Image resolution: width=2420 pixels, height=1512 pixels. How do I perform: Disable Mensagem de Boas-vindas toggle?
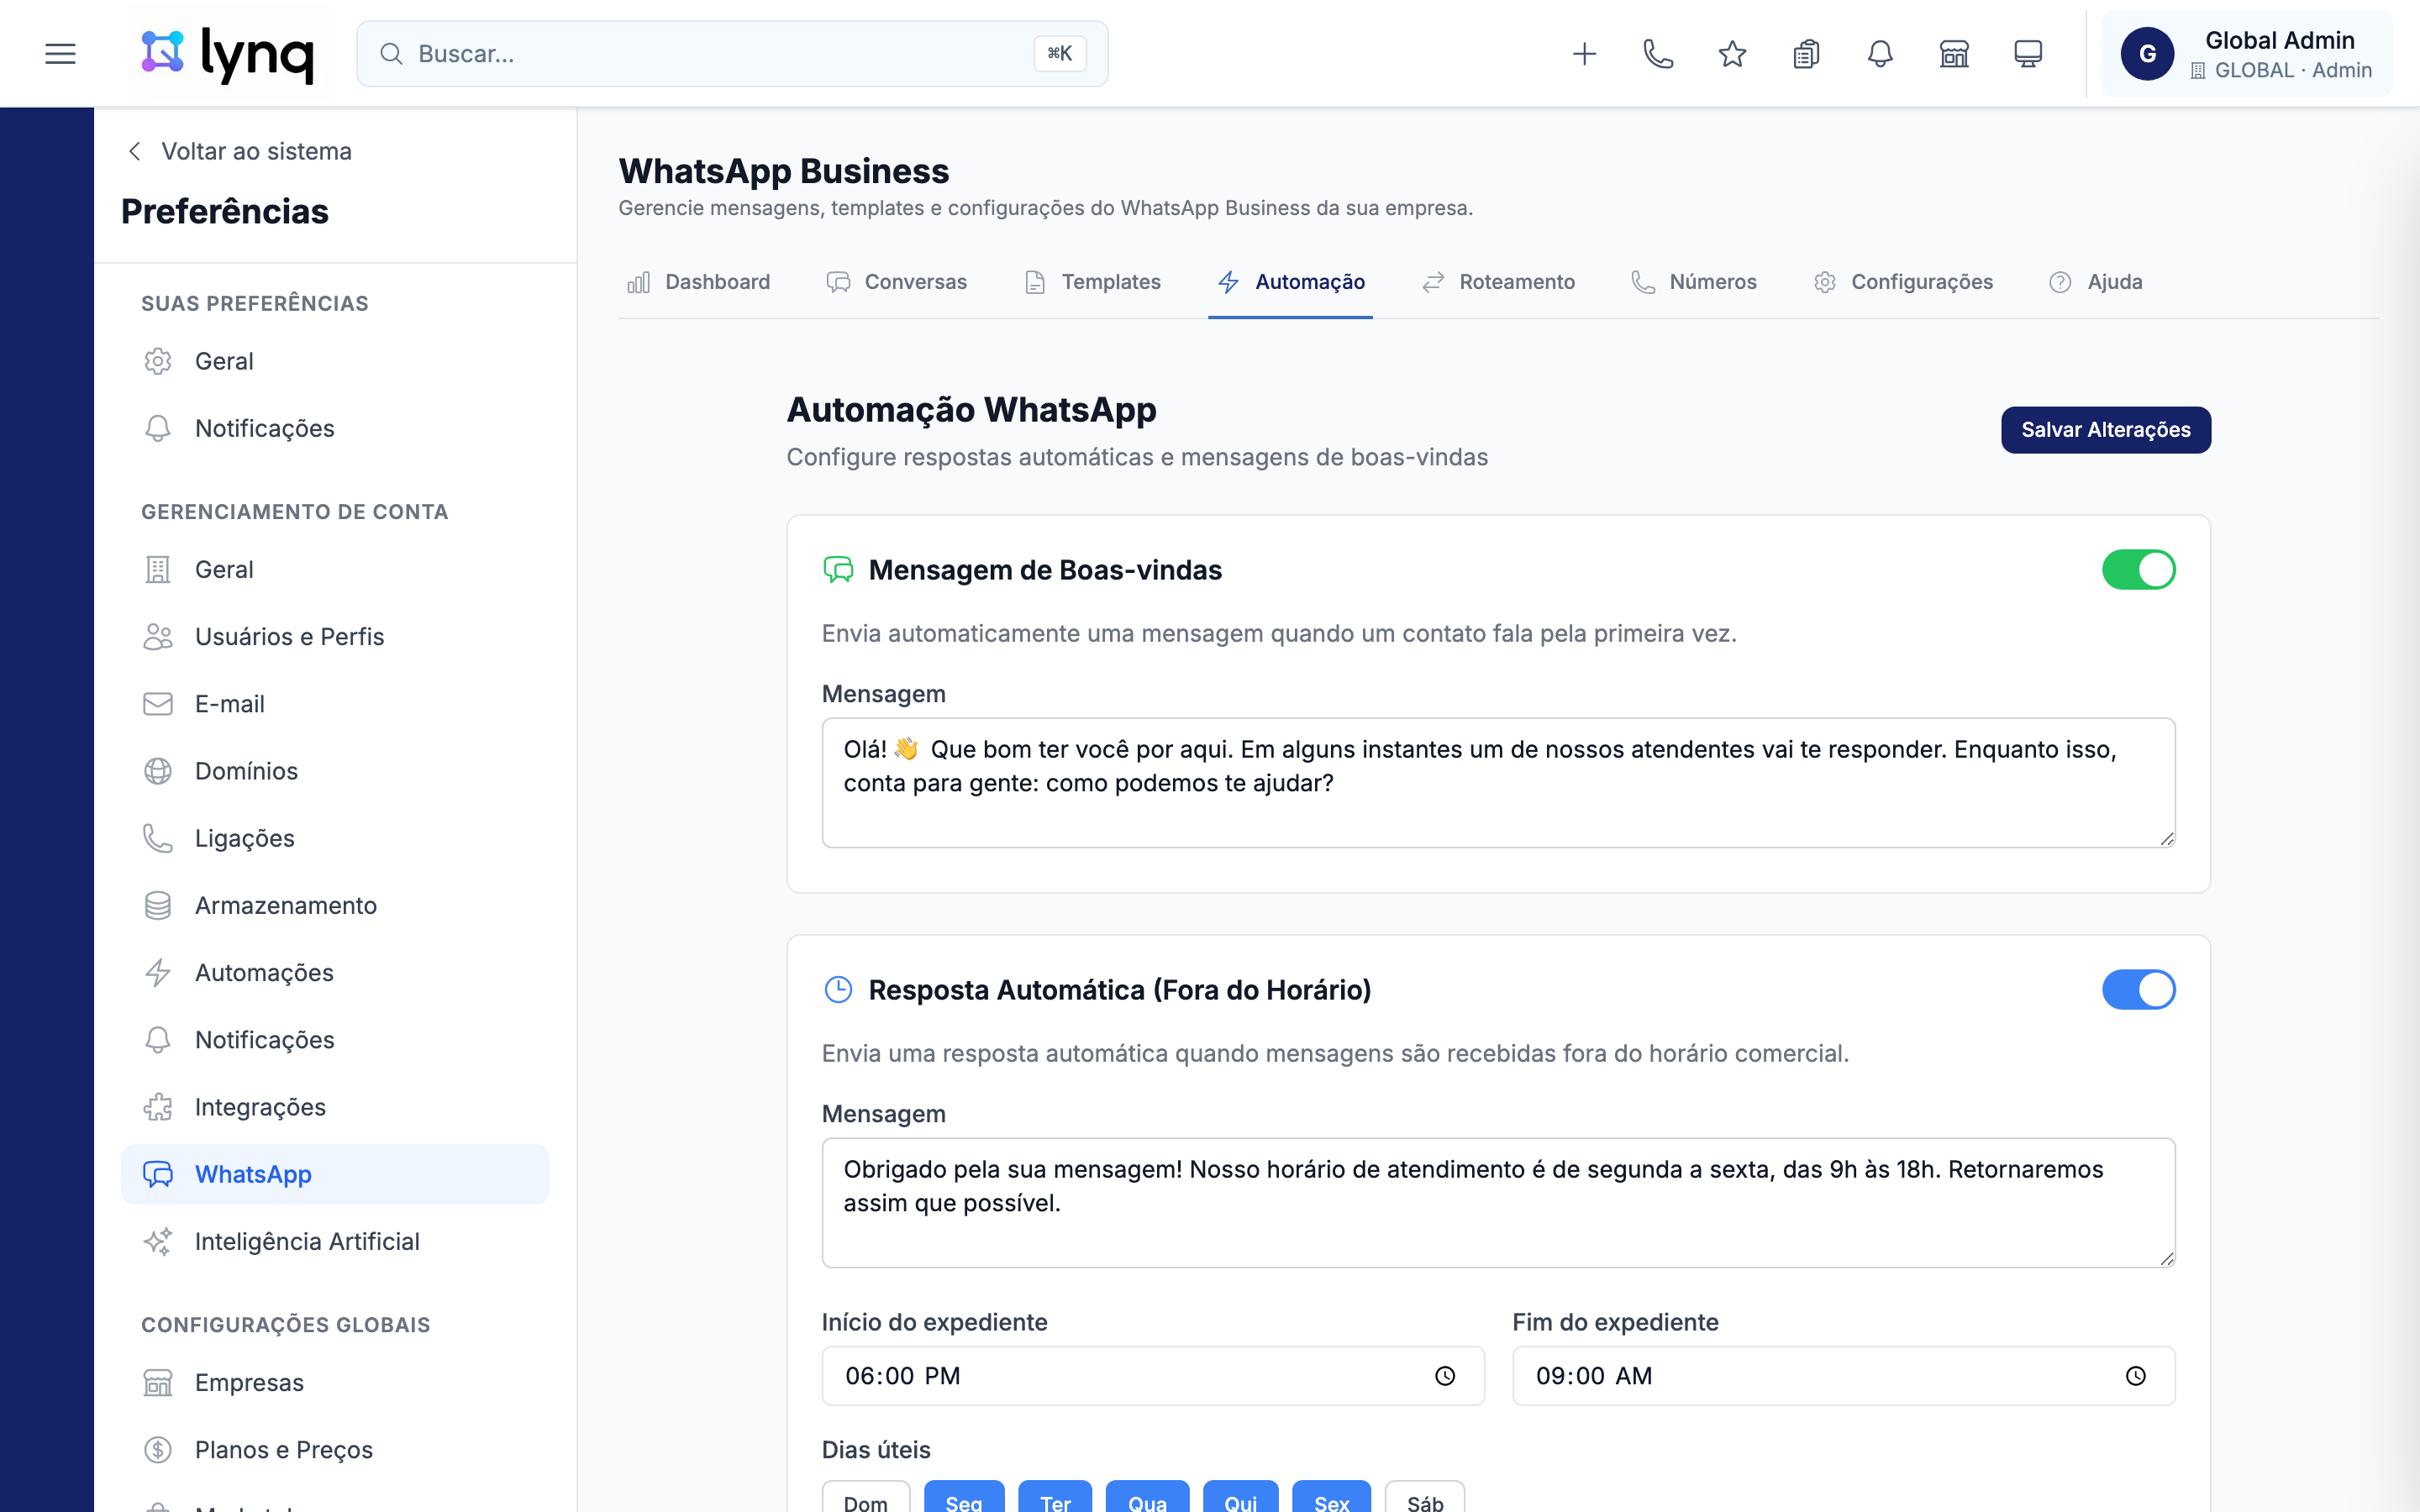tap(2139, 570)
